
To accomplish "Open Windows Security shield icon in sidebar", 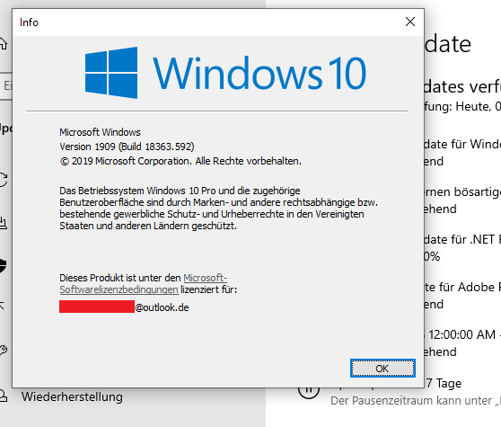I will [x=4, y=265].
